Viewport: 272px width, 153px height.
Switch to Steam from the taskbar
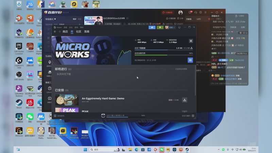coord(187,150)
